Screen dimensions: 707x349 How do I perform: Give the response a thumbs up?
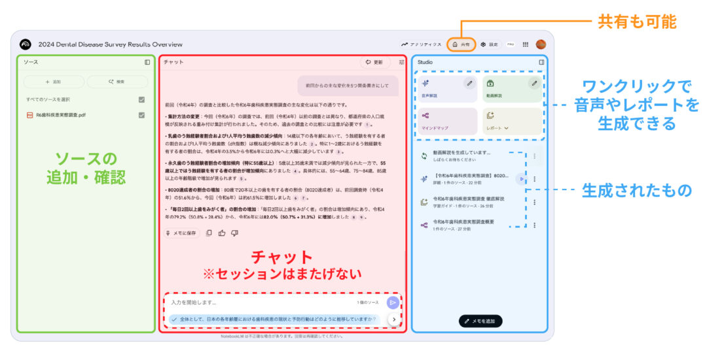[x=222, y=233]
